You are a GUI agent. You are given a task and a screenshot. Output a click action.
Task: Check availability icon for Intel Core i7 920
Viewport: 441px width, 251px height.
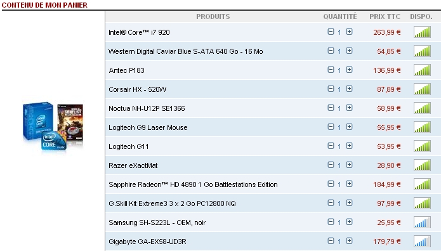coord(422,32)
